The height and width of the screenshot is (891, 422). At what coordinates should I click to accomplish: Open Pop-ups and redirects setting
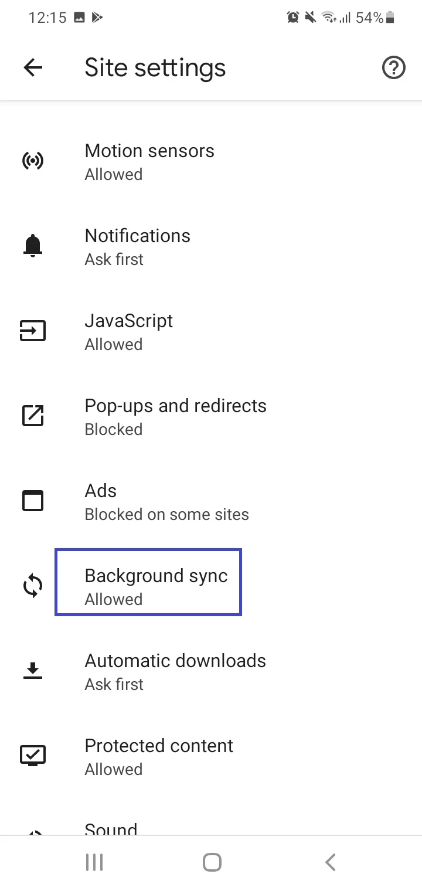pyautogui.click(x=211, y=416)
